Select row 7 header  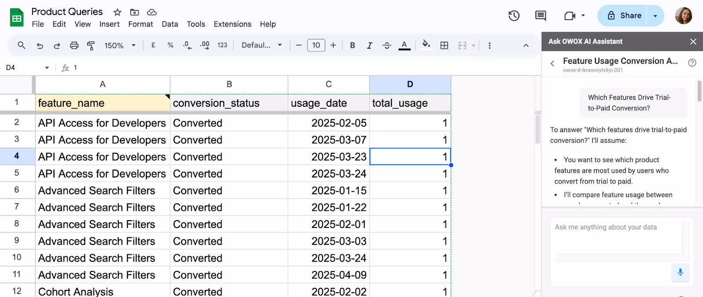[17, 207]
